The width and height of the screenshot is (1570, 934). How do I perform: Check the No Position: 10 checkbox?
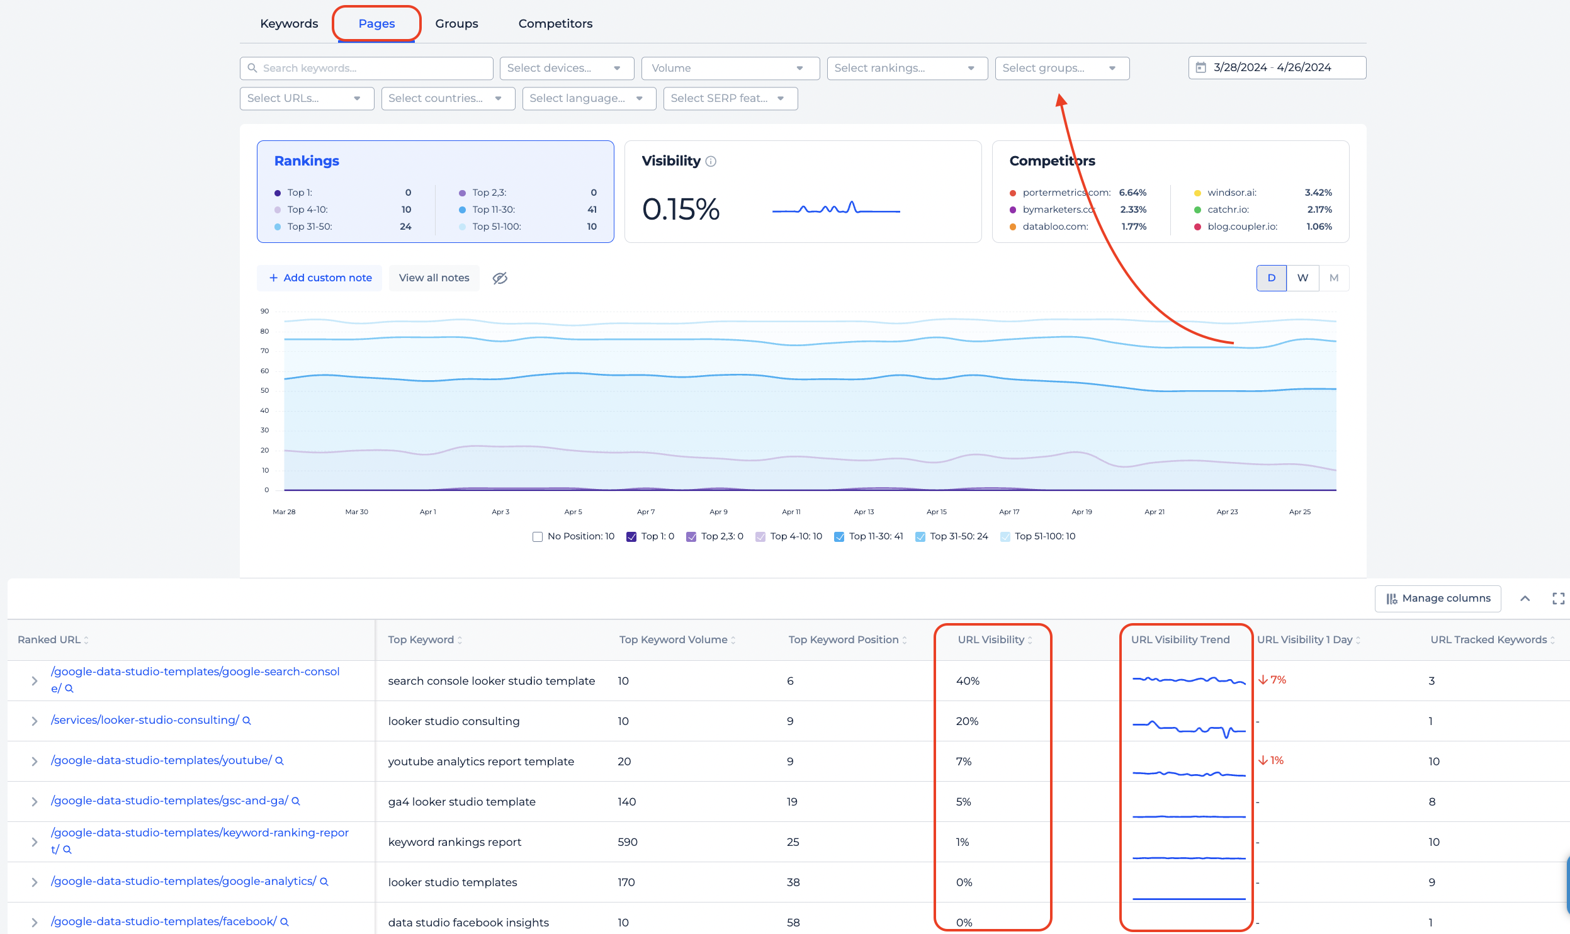[x=537, y=536]
